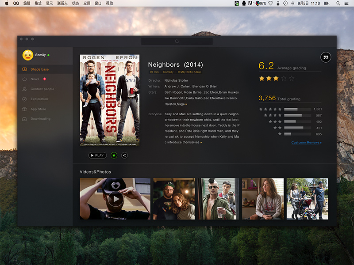The width and height of the screenshot is (354, 265).
Task: Open the Time Machine menu bar icon
Action: point(285,3)
